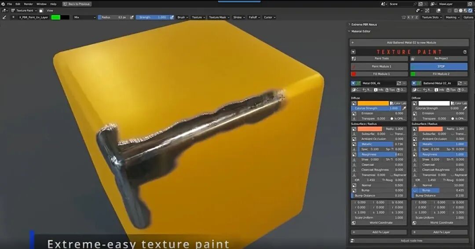Click the Metal 006_4k material name field
Viewport: 475px width, 249px height.
coord(378,83)
